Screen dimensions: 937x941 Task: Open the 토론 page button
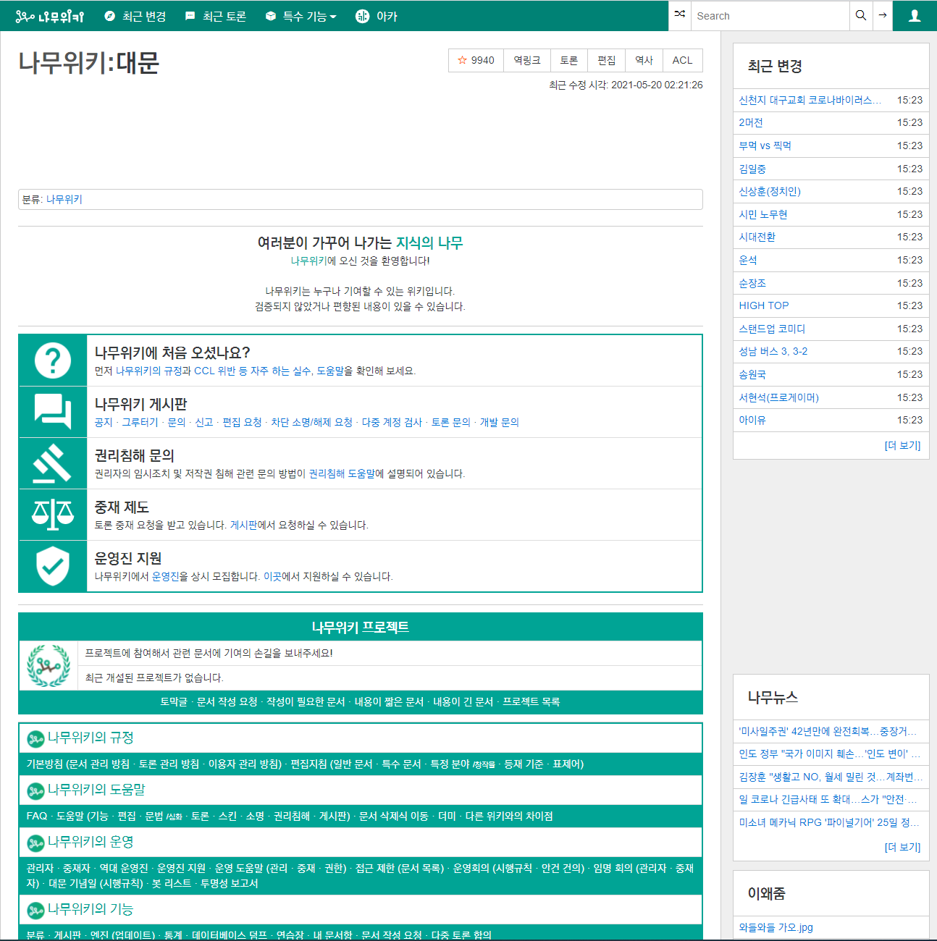(569, 60)
